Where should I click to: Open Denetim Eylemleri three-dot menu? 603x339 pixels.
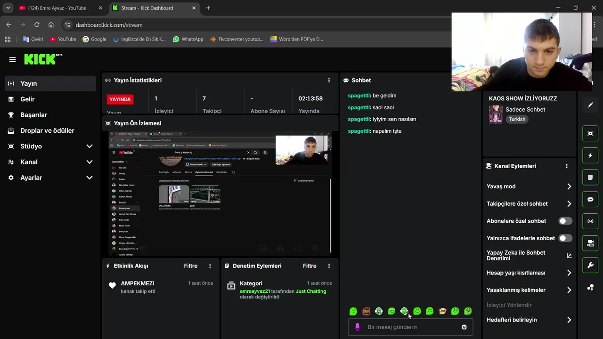pyautogui.click(x=329, y=266)
